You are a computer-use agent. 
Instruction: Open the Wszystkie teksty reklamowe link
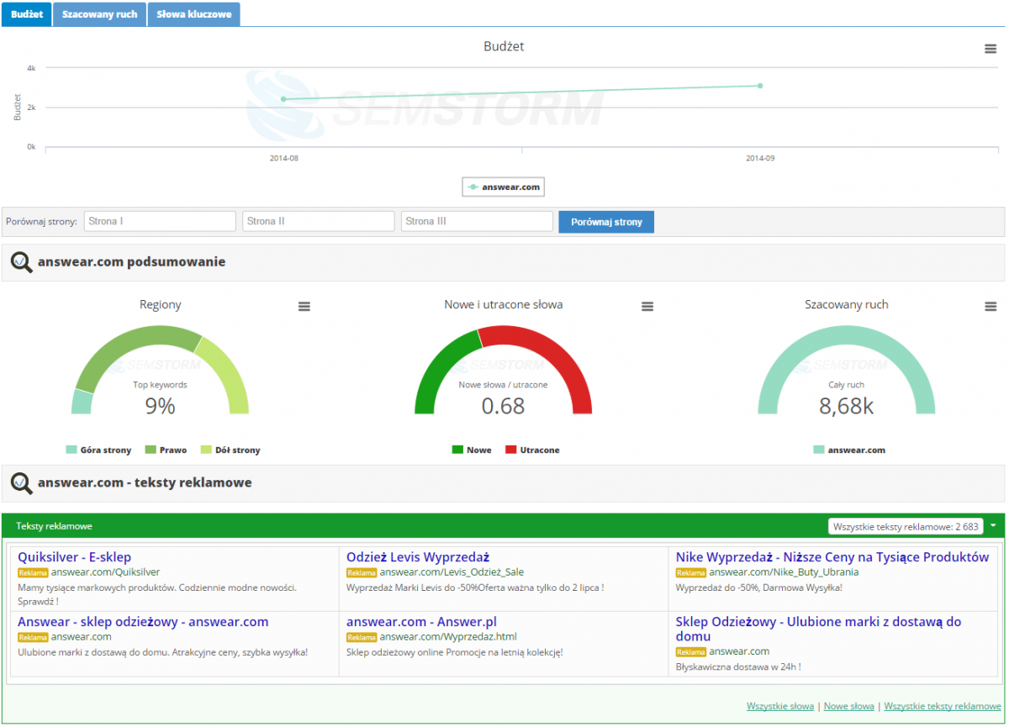942,707
